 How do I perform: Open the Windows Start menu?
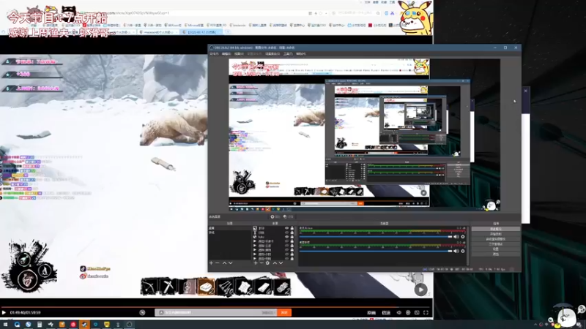[5, 325]
